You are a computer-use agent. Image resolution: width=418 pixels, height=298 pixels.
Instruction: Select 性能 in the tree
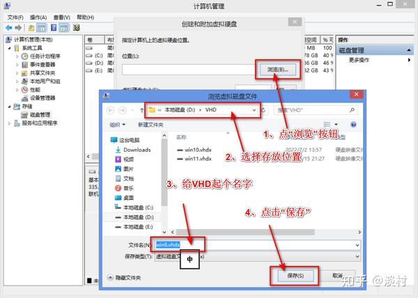pyautogui.click(x=35, y=90)
